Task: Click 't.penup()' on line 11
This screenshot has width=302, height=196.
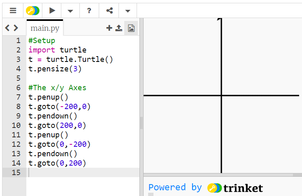Action: point(48,135)
